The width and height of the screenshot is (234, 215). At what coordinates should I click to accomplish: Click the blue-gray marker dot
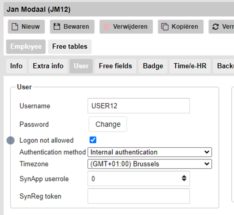(11, 140)
